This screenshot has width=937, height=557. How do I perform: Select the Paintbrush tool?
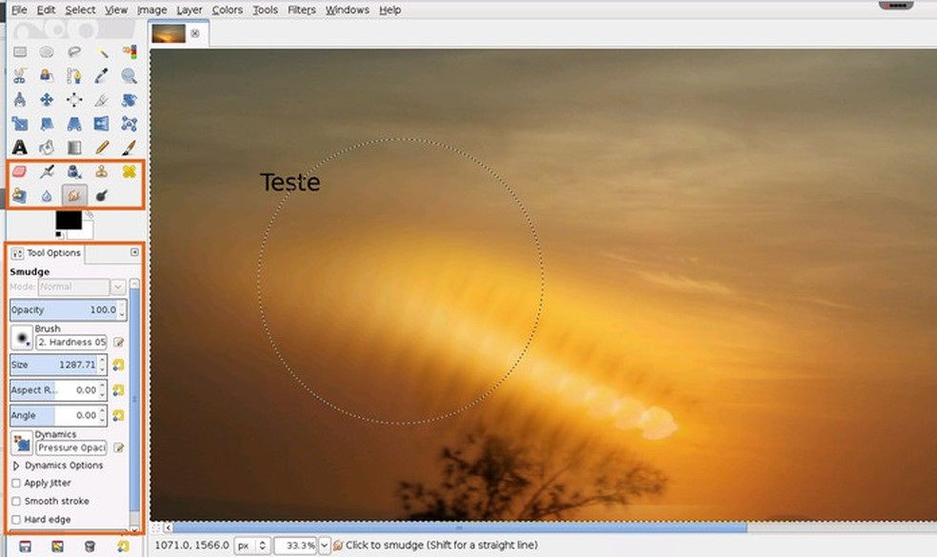click(x=130, y=147)
